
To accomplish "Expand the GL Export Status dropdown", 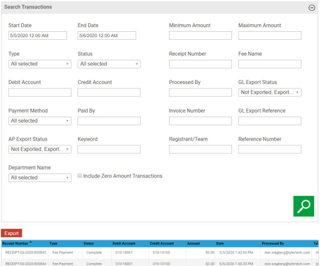I will (x=269, y=93).
